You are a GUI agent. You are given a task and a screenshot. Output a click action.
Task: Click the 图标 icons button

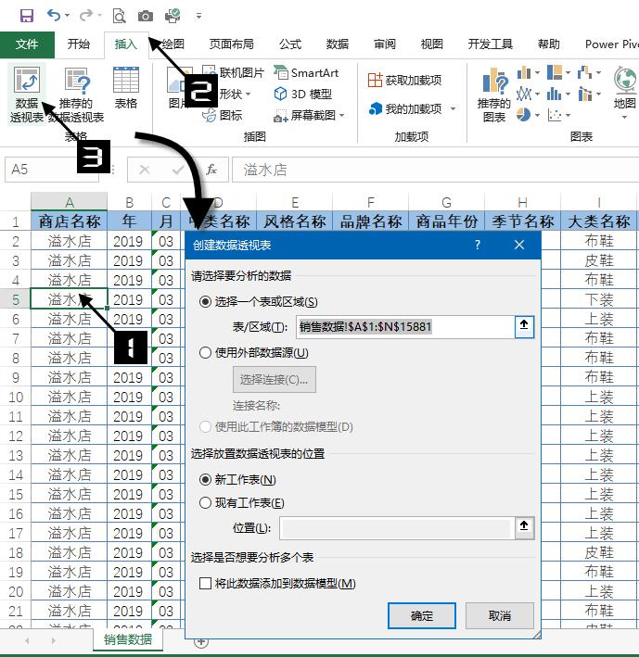[223, 115]
